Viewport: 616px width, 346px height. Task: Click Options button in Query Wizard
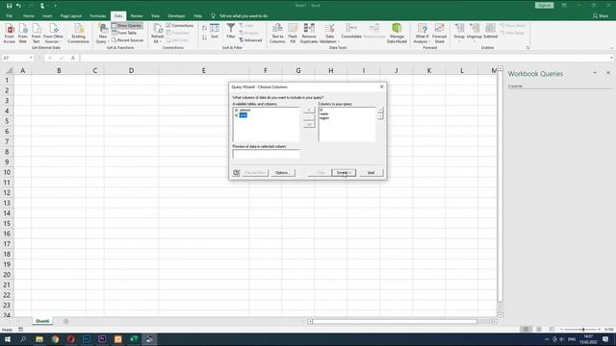pos(282,173)
